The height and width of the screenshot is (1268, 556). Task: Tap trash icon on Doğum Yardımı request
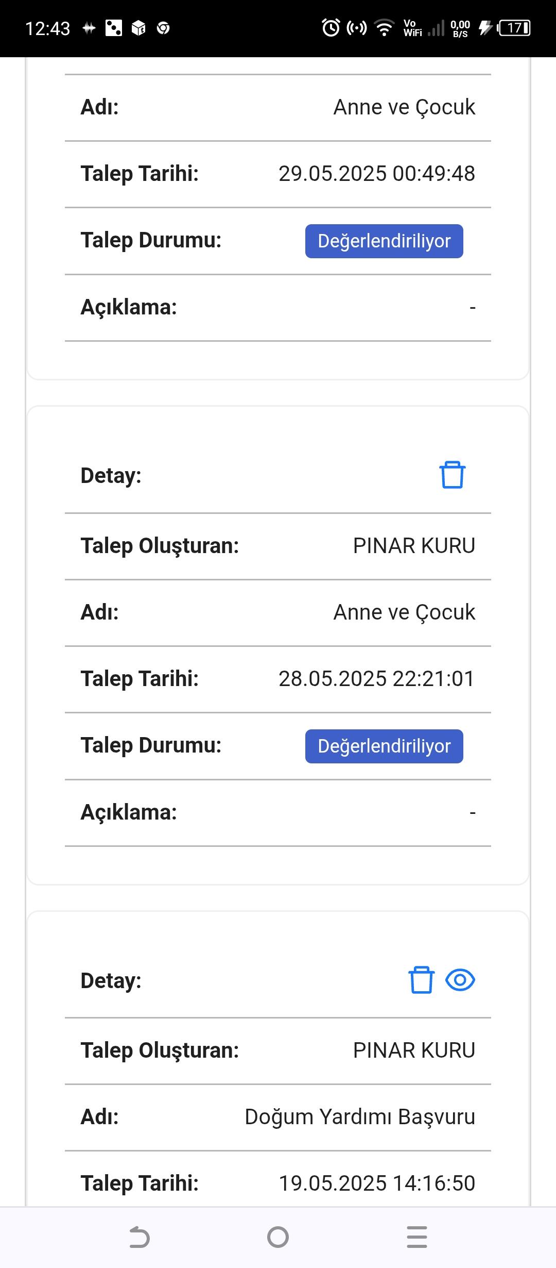(421, 979)
